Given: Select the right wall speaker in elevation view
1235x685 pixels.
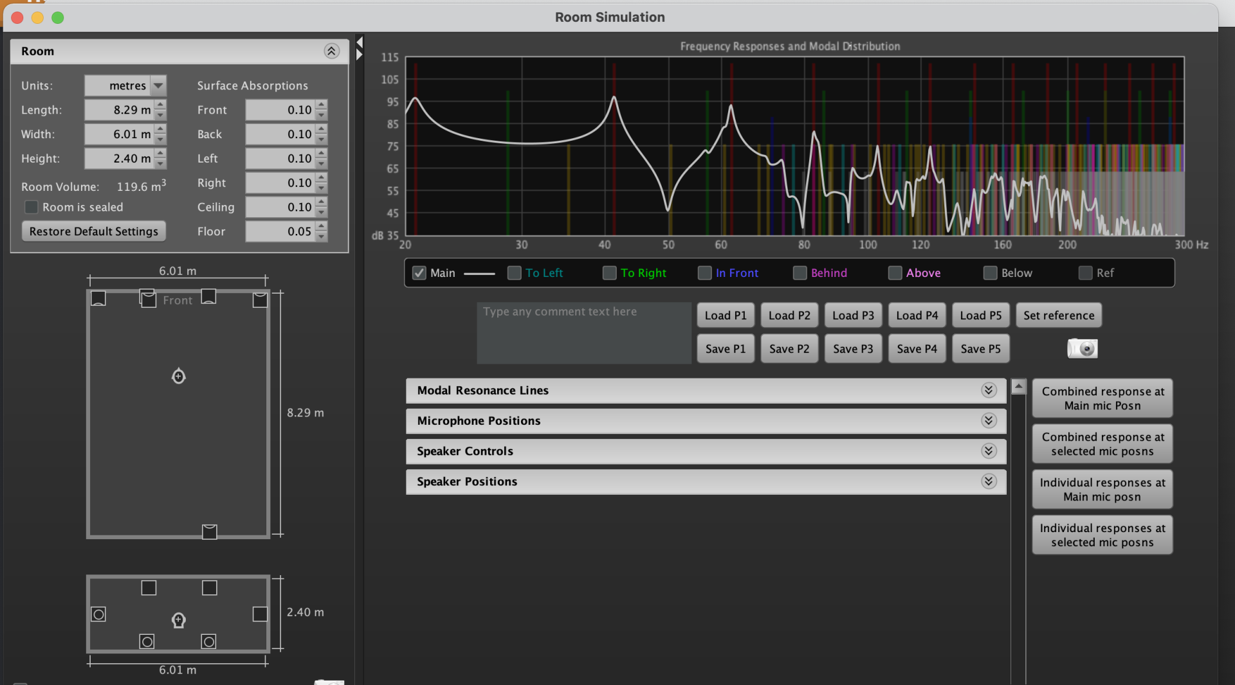Looking at the screenshot, I should [260, 614].
